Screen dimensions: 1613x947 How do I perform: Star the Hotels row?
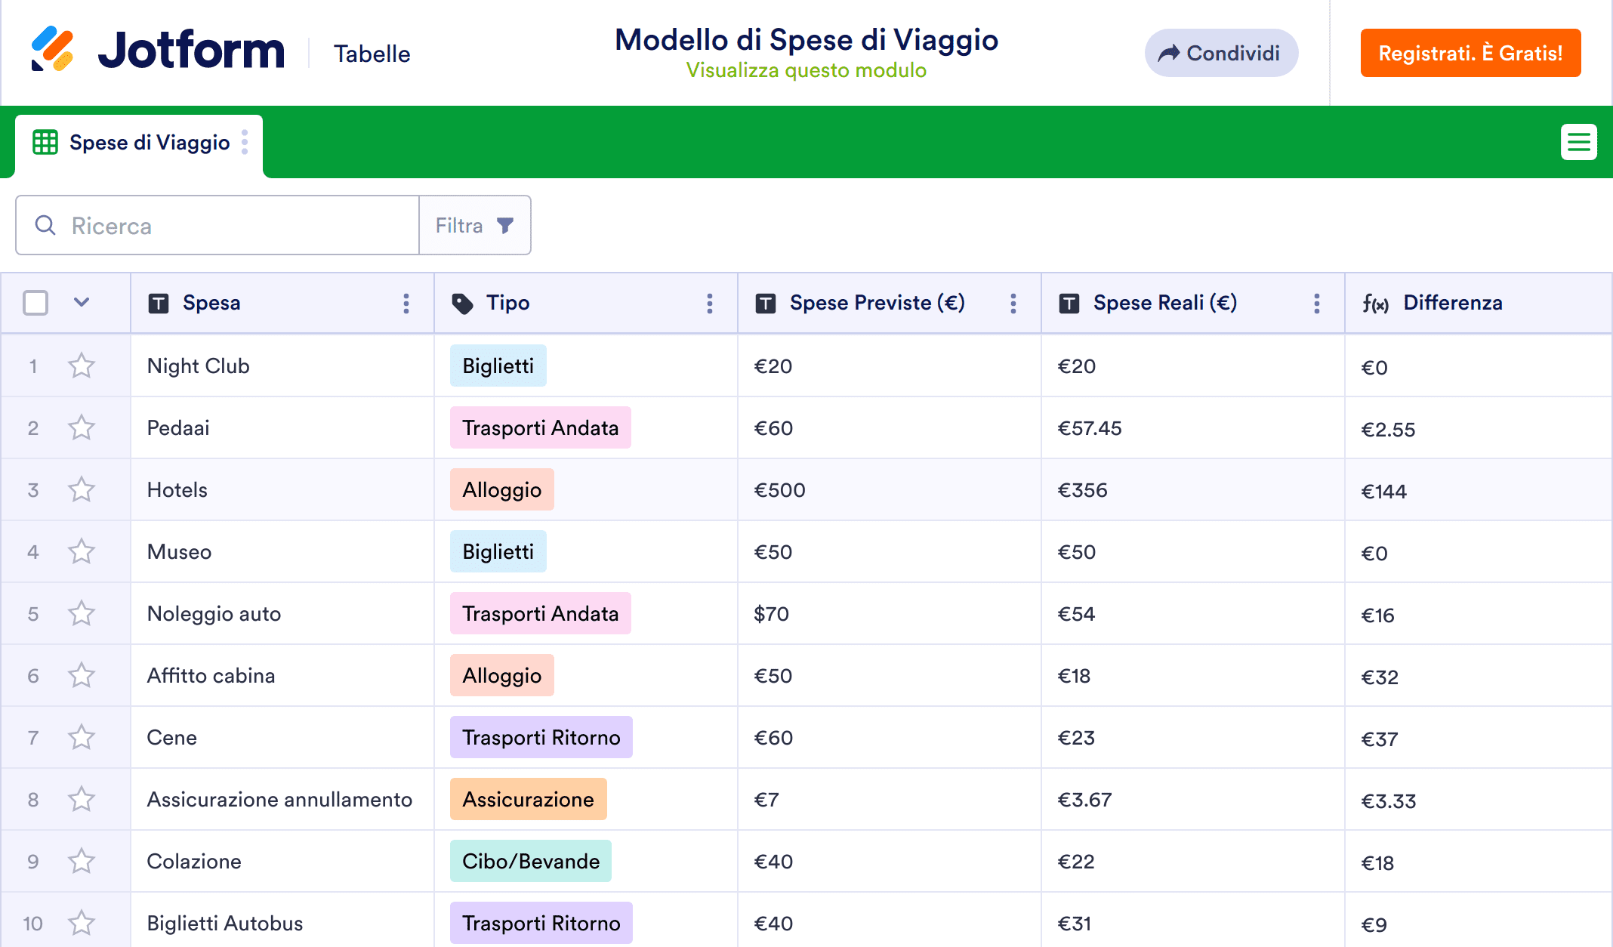click(82, 490)
